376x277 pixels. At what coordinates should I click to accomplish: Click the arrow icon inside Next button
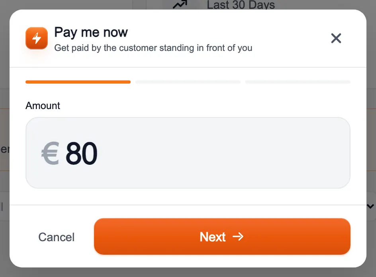coord(238,237)
